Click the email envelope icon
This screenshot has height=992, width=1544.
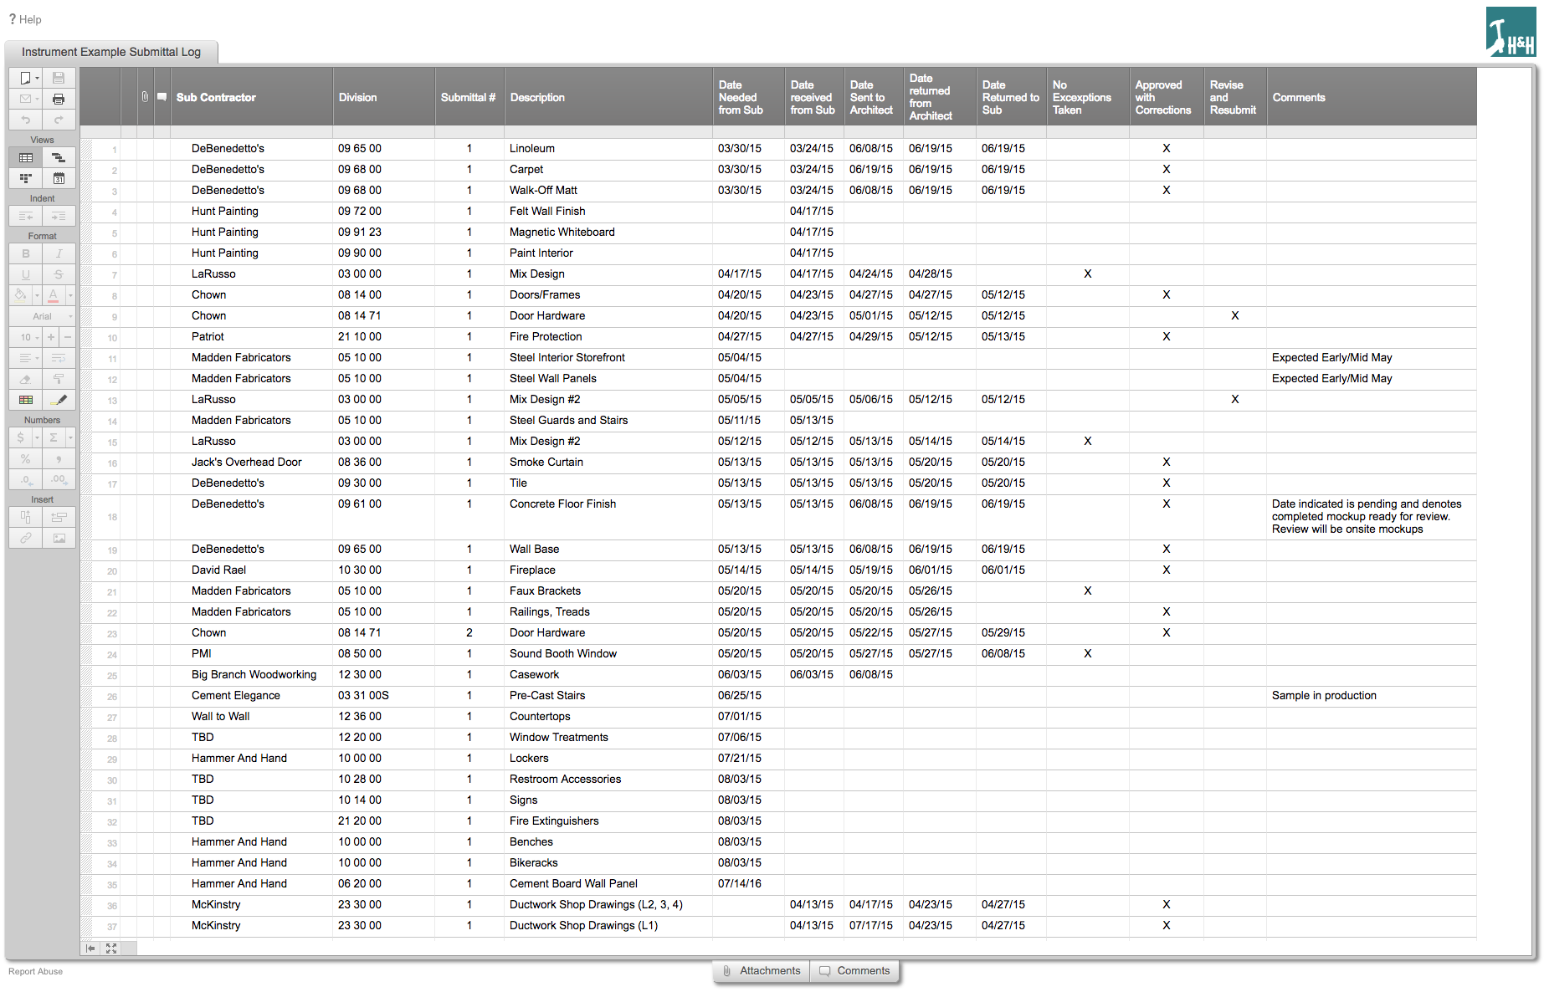25,99
